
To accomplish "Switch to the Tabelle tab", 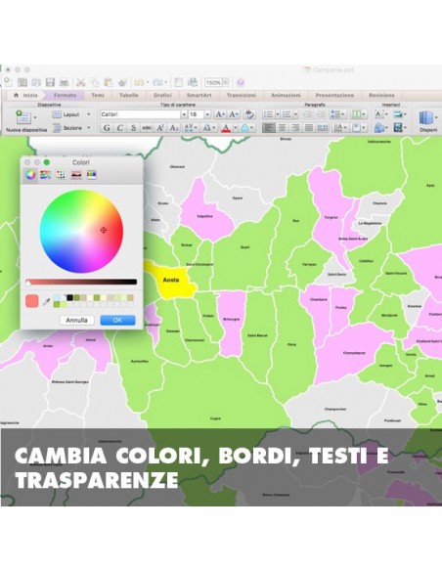I will click(128, 95).
